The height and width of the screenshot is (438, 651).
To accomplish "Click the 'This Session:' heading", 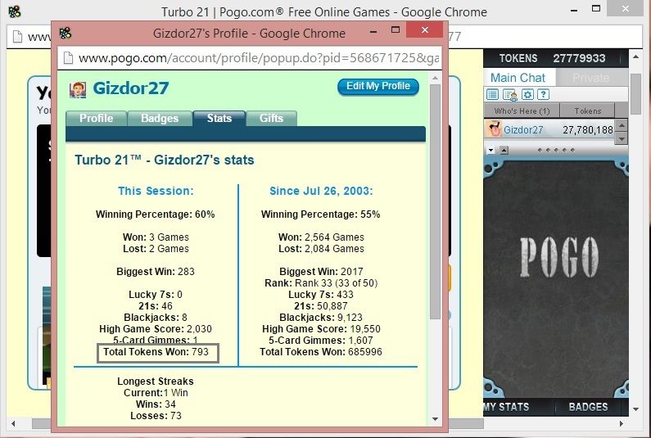I will tap(156, 191).
